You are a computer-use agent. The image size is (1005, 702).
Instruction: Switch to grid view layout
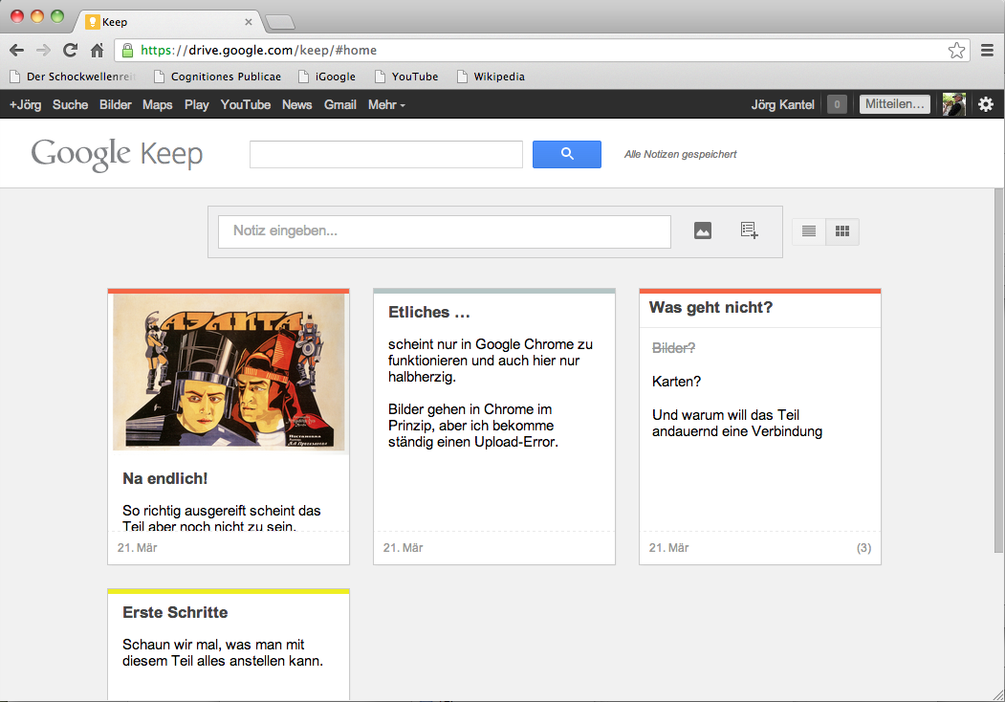(842, 230)
